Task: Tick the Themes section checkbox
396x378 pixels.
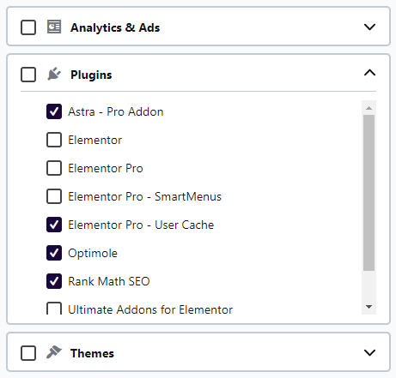Action: click(28, 353)
